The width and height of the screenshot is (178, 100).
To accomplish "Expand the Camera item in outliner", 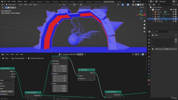I will click(153, 12).
